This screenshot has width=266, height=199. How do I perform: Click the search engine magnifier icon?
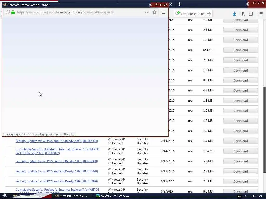177,13
